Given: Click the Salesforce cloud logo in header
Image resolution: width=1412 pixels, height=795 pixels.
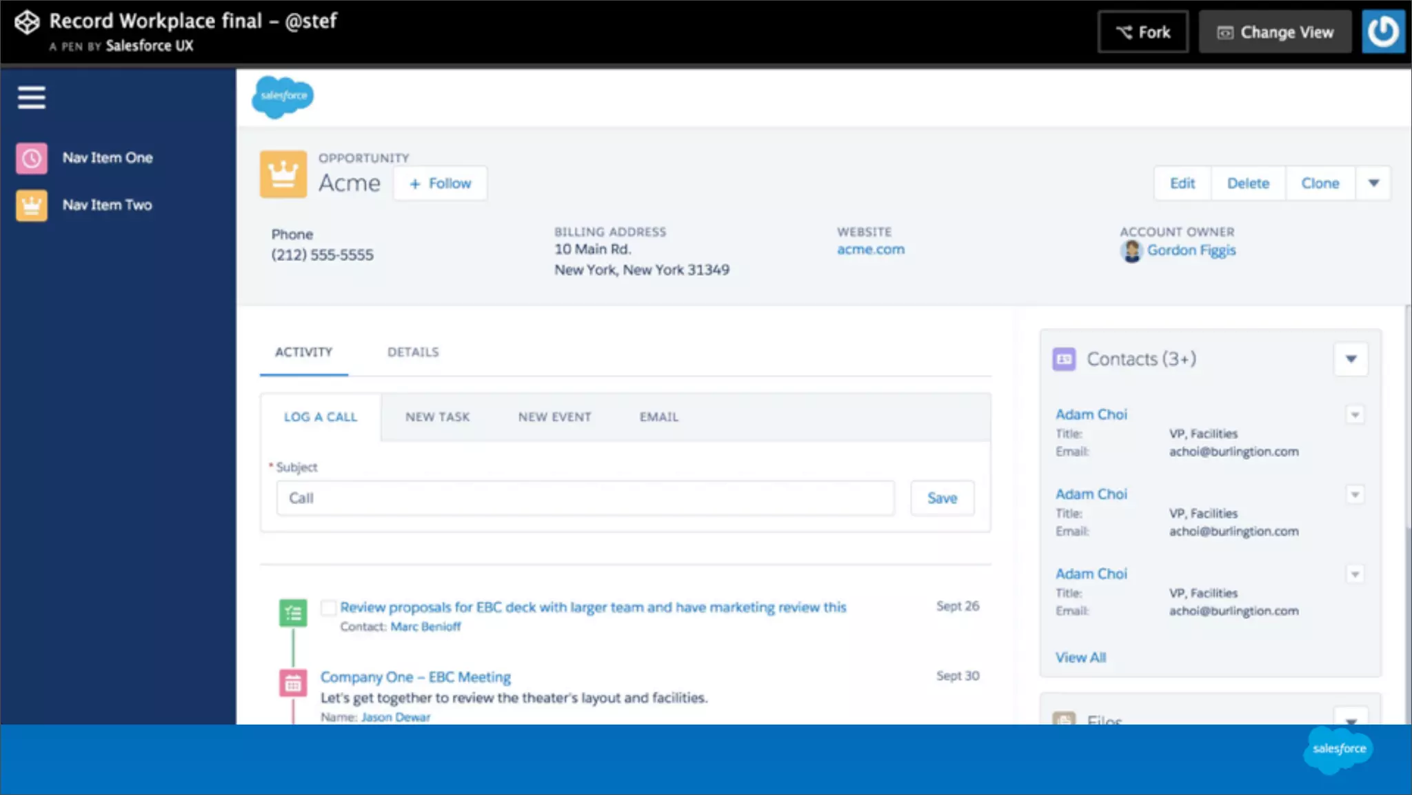Looking at the screenshot, I should pos(283,97).
